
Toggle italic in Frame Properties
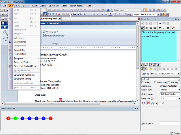(x=164, y=28)
